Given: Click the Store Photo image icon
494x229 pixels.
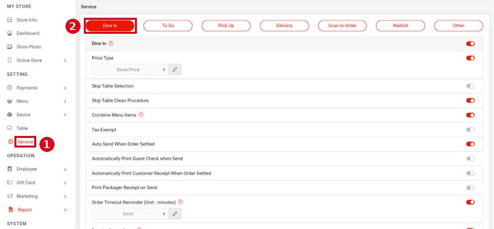Looking at the screenshot, I should click(10, 47).
